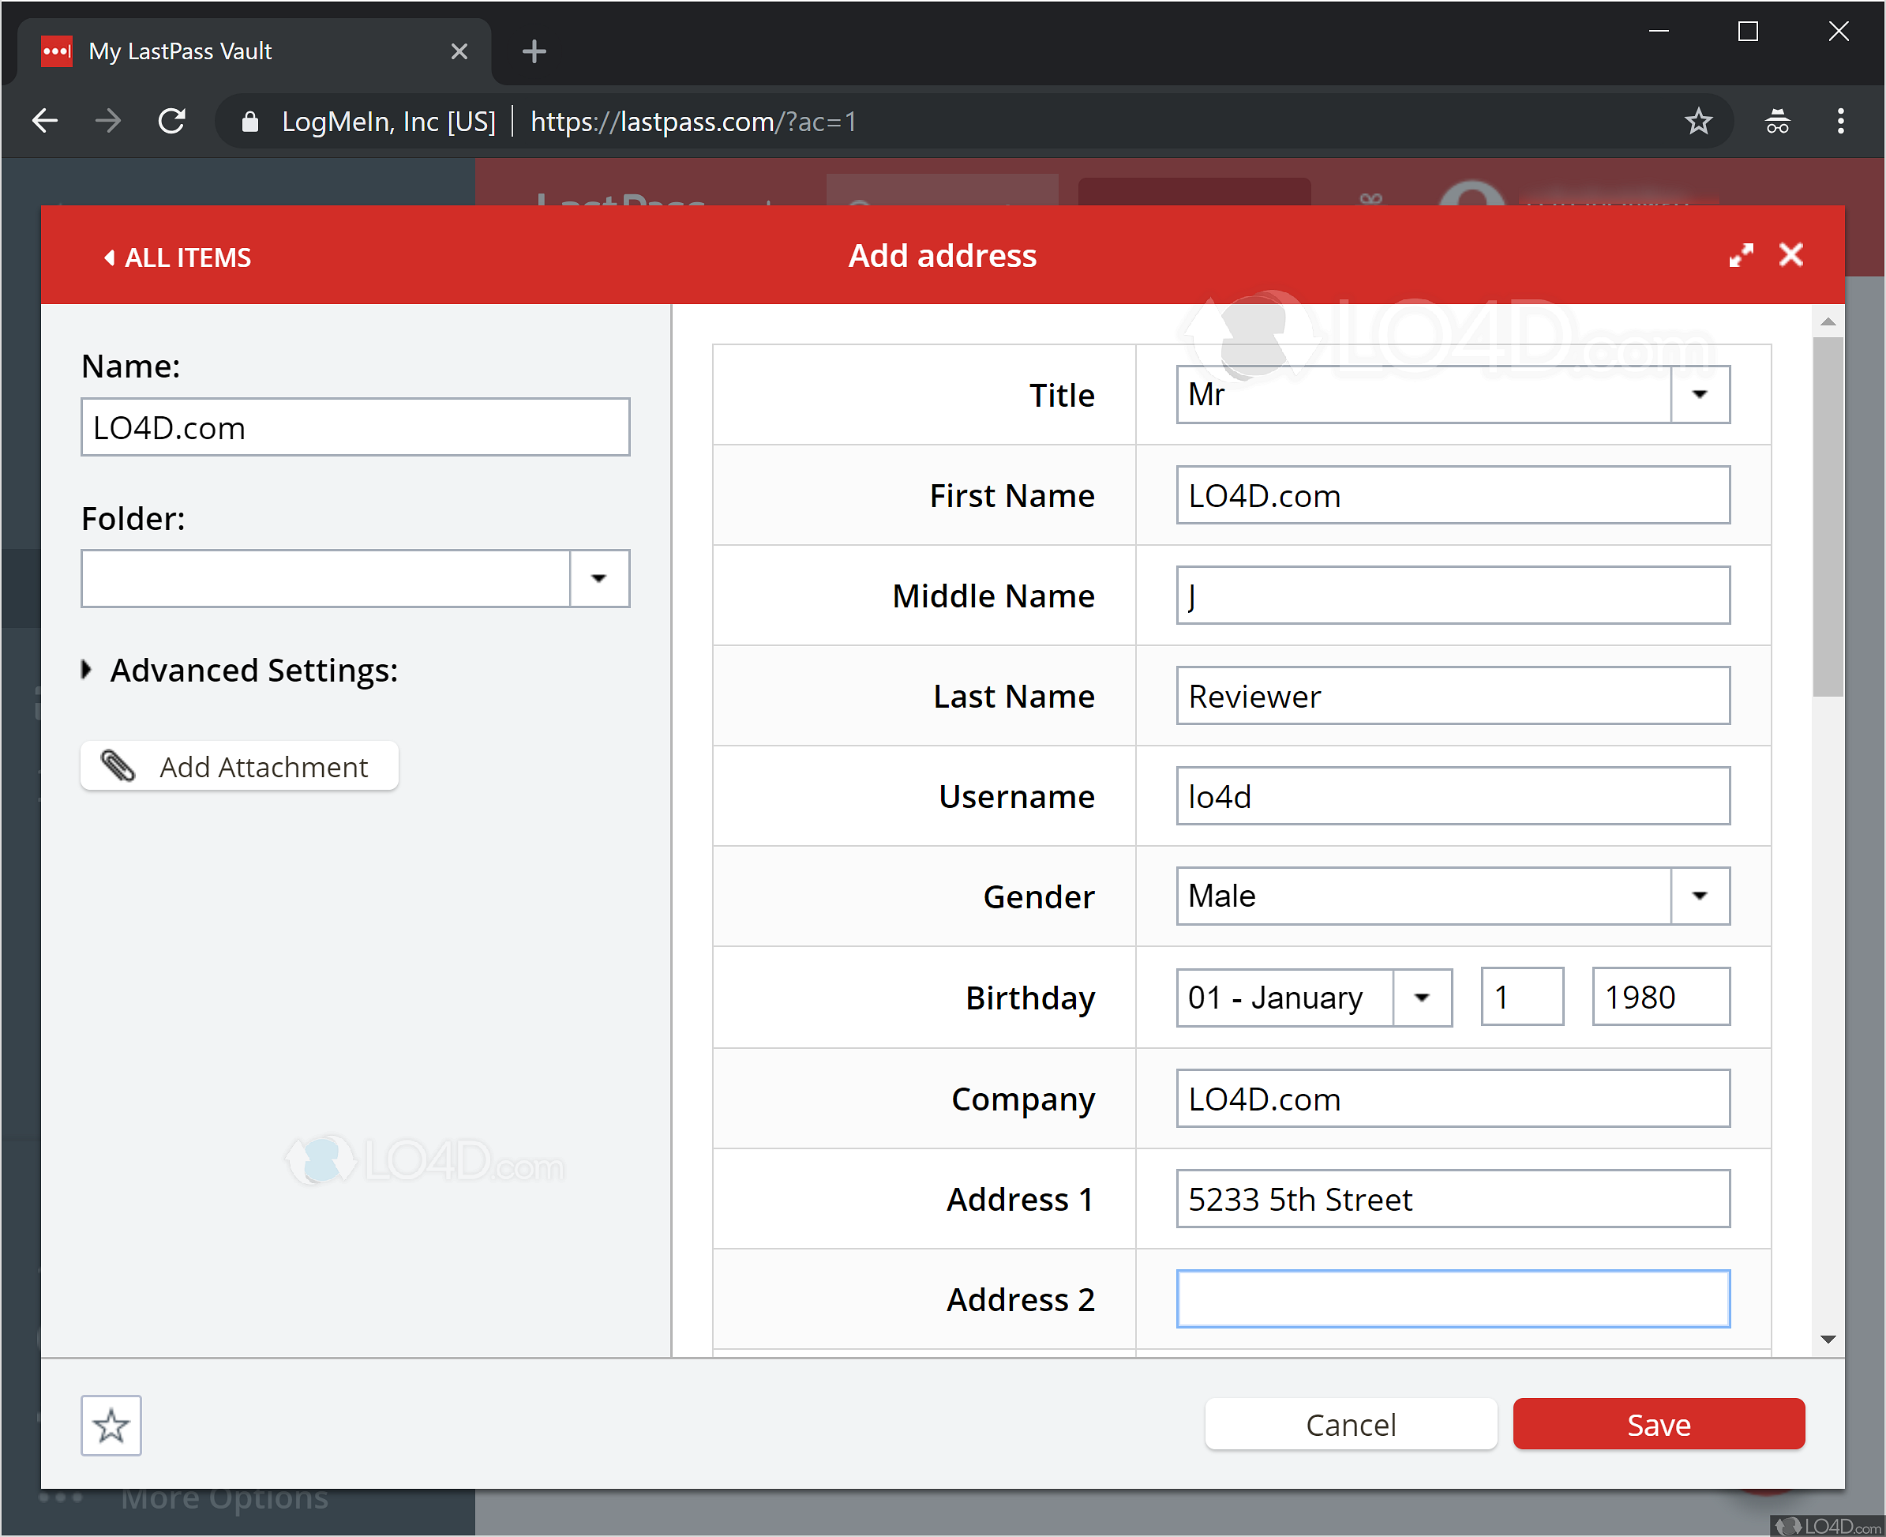Open the Title dropdown showing Mr
This screenshot has height=1537, width=1886.
1699,394
